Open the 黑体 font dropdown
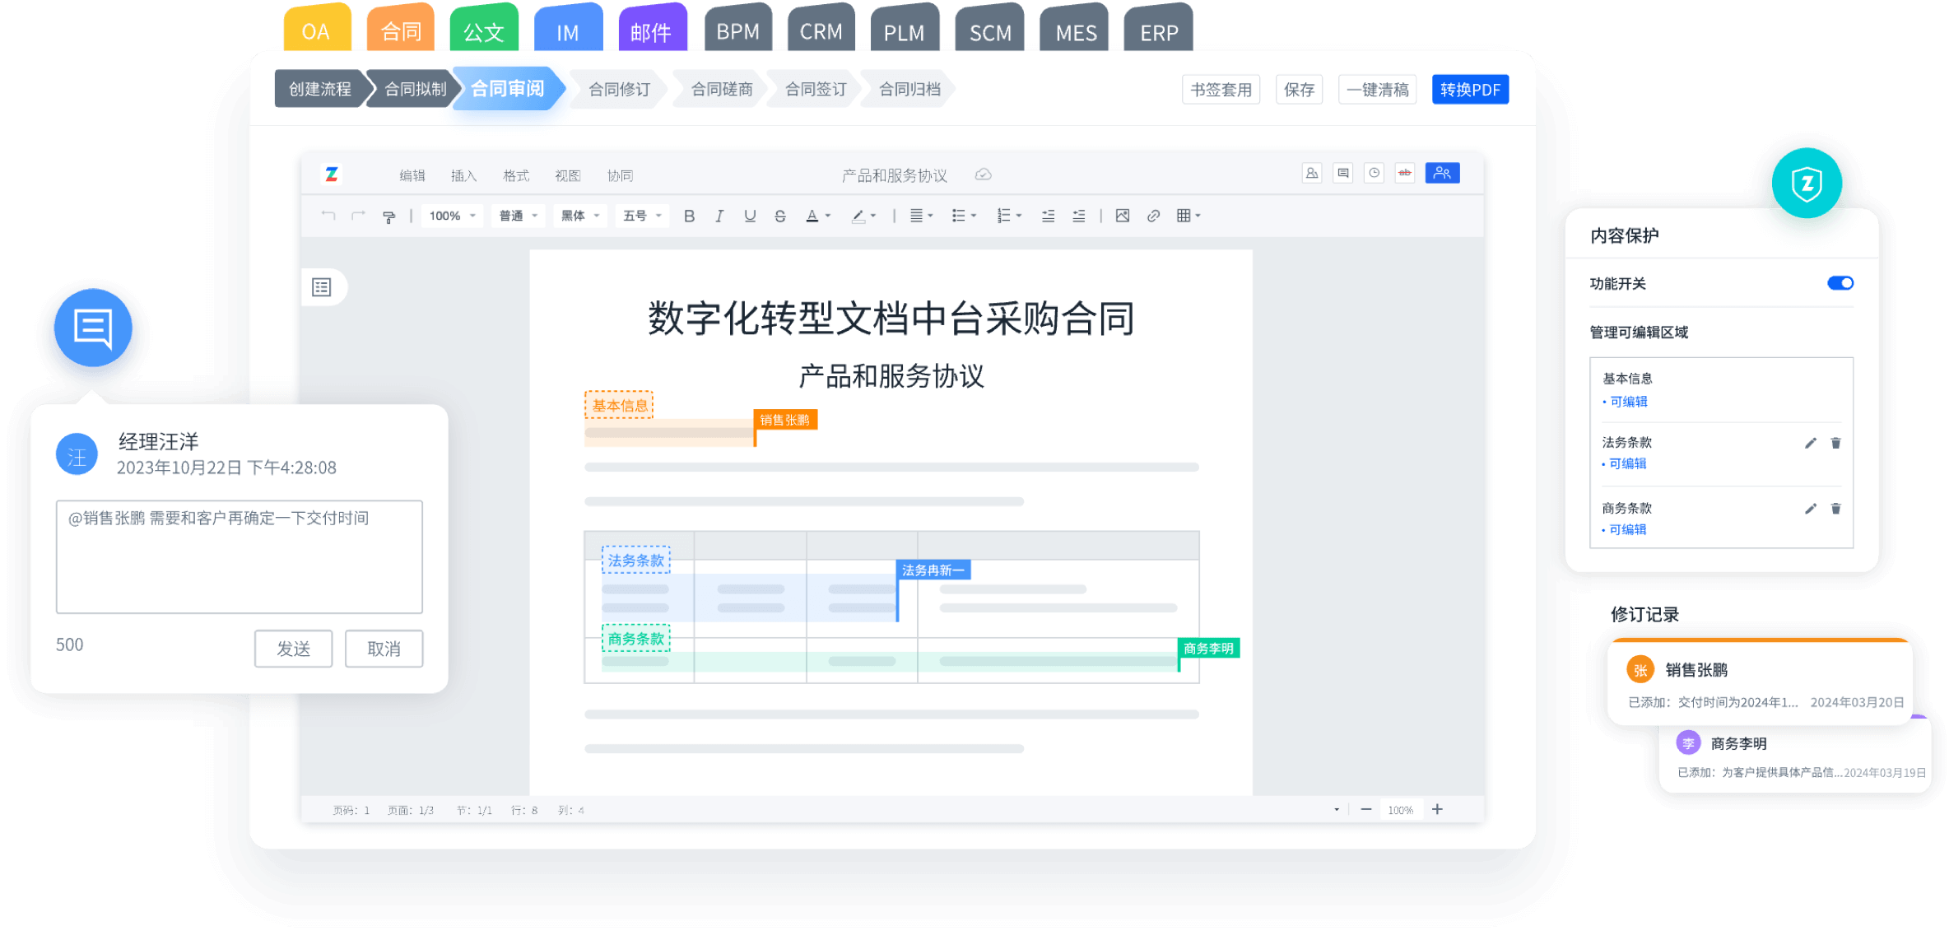Image resolution: width=1949 pixels, height=940 pixels. 580,216
